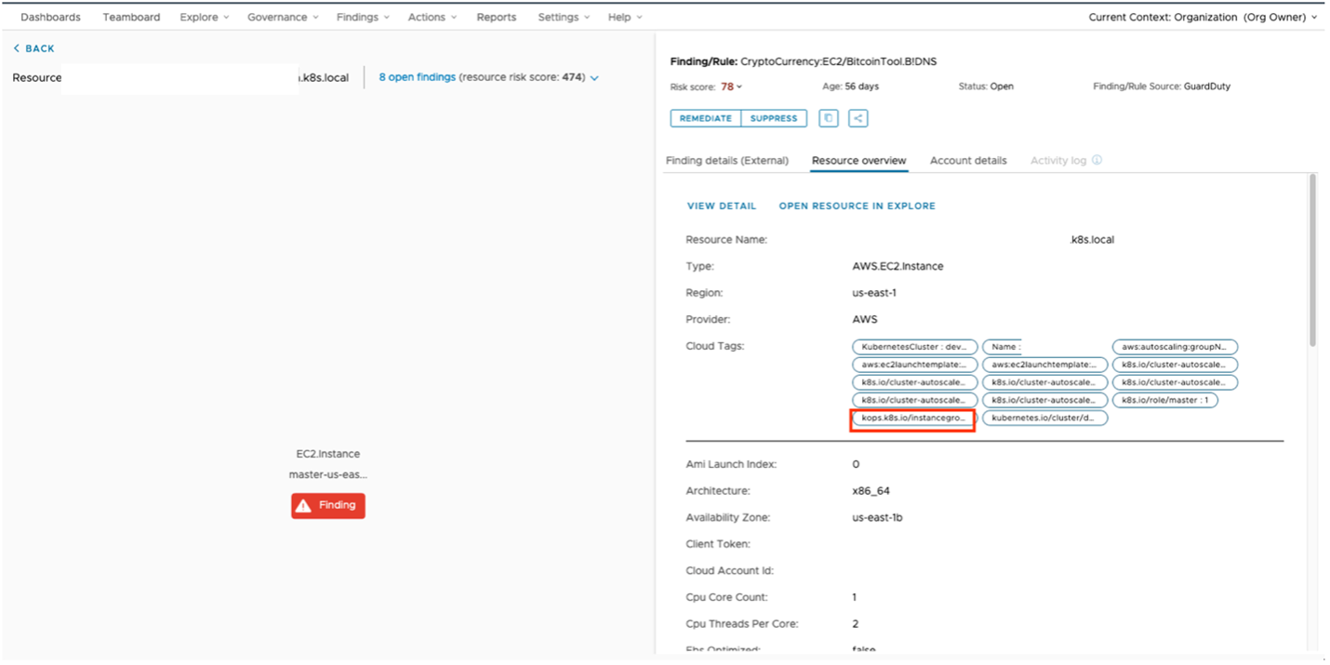The height and width of the screenshot is (665, 1330).
Task: Click the resource panel vertical scrollbar
Action: [1312, 260]
